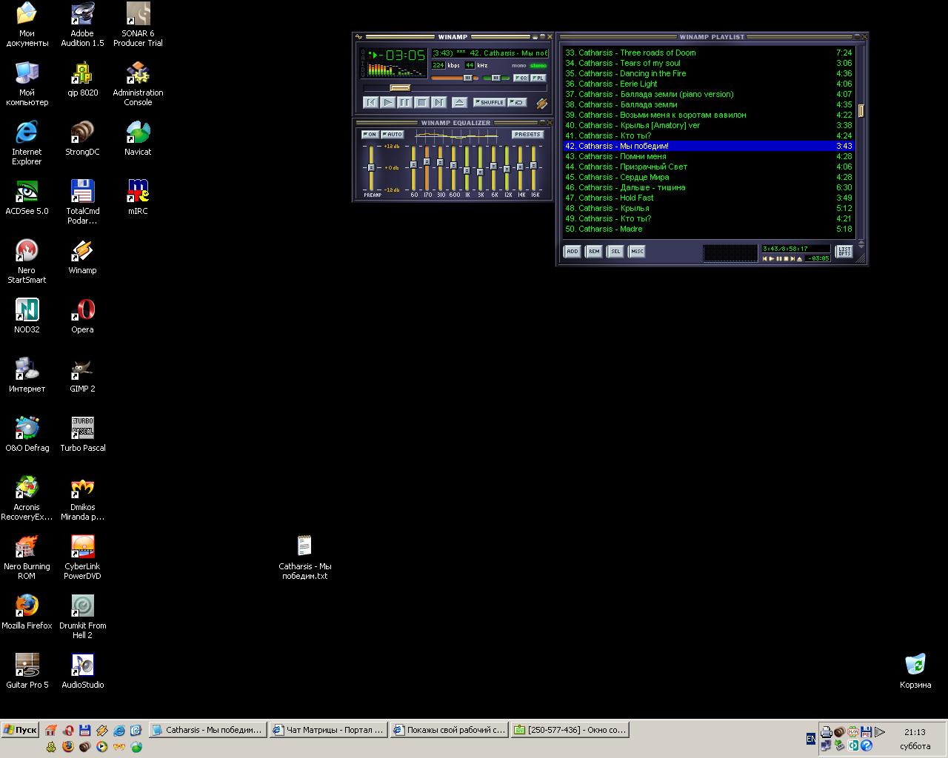The width and height of the screenshot is (948, 758).
Task: Toggle Repeat mode in Winamp
Action: tap(517, 102)
